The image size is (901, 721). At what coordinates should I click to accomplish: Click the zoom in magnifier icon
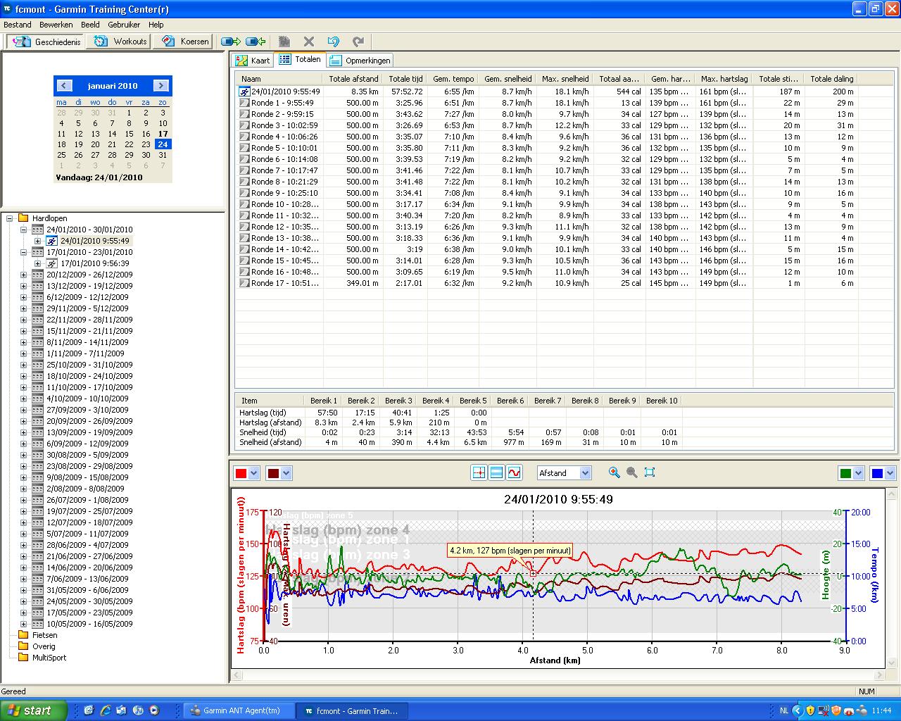point(615,472)
